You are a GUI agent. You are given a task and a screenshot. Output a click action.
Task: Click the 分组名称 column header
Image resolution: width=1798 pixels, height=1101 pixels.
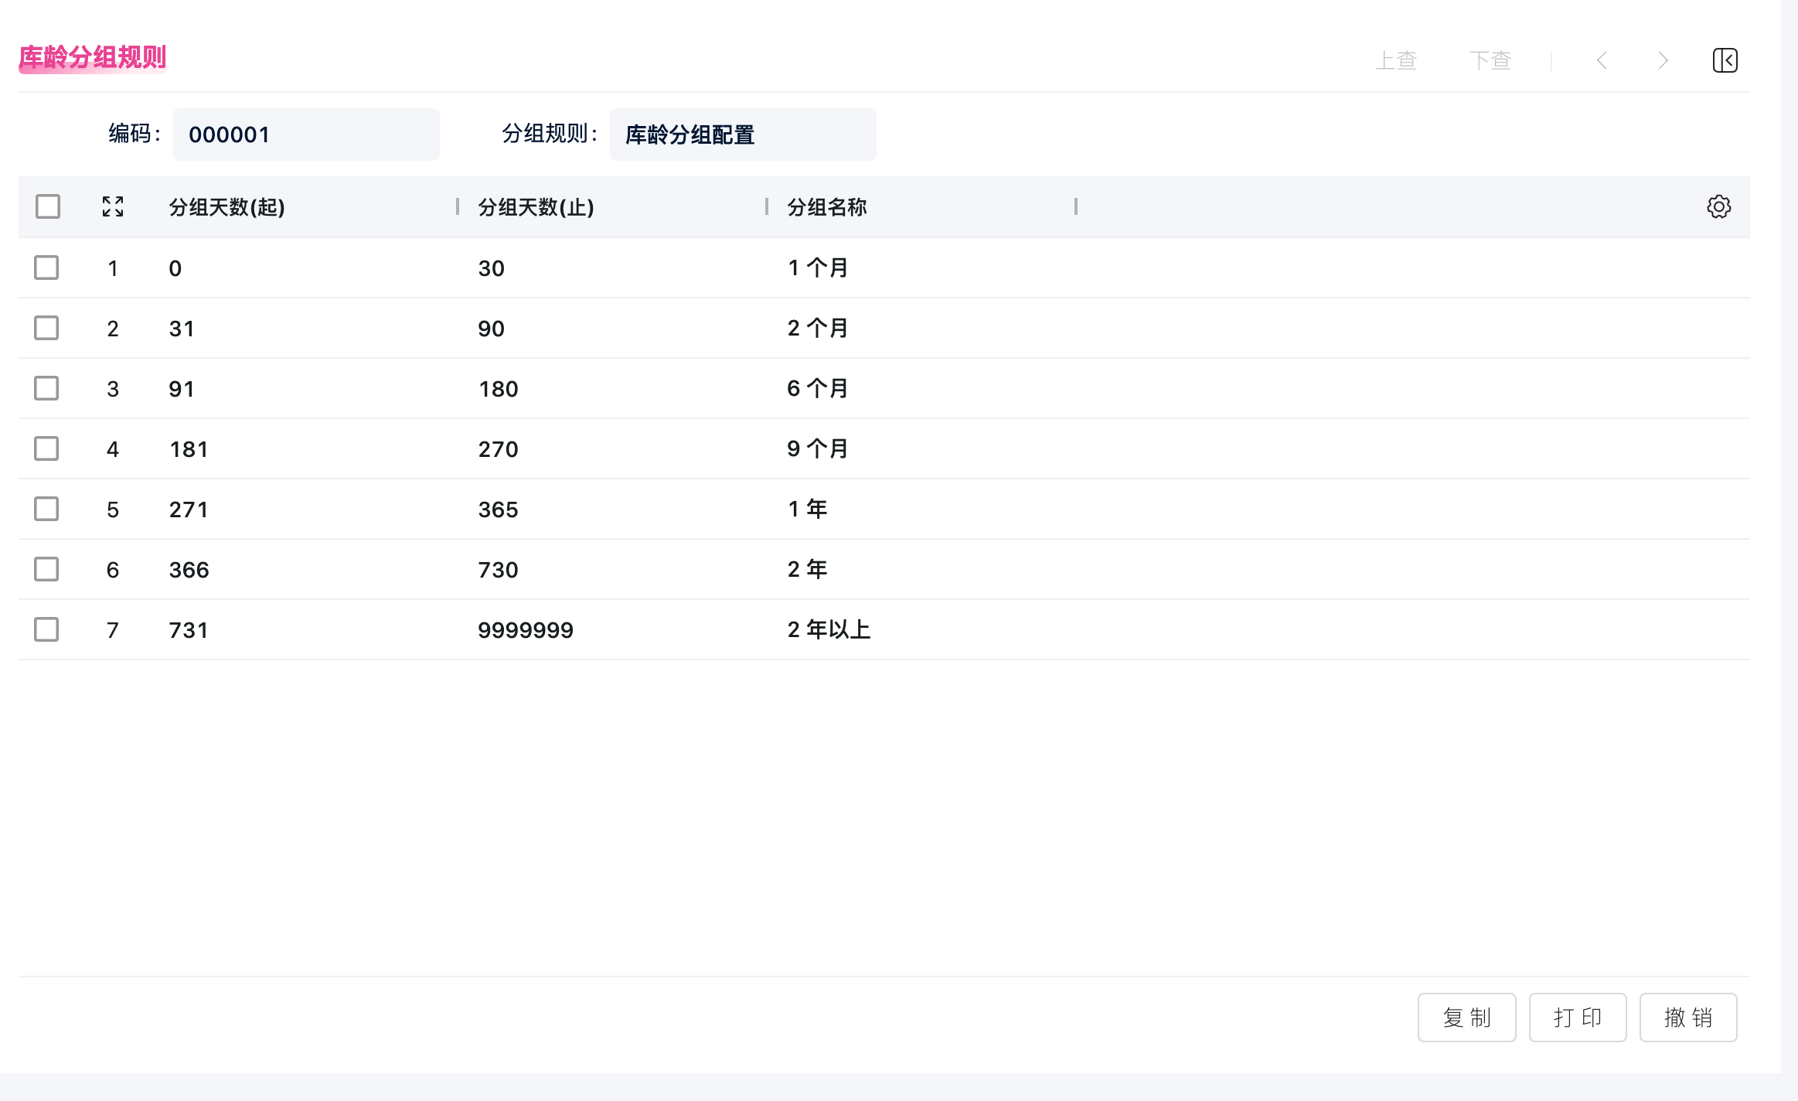(x=827, y=207)
